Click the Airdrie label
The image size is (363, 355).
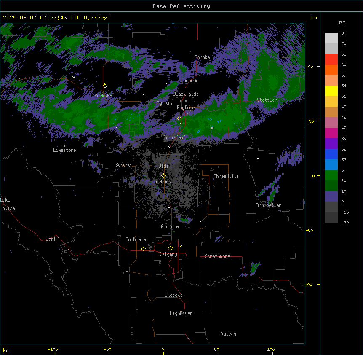(170, 226)
